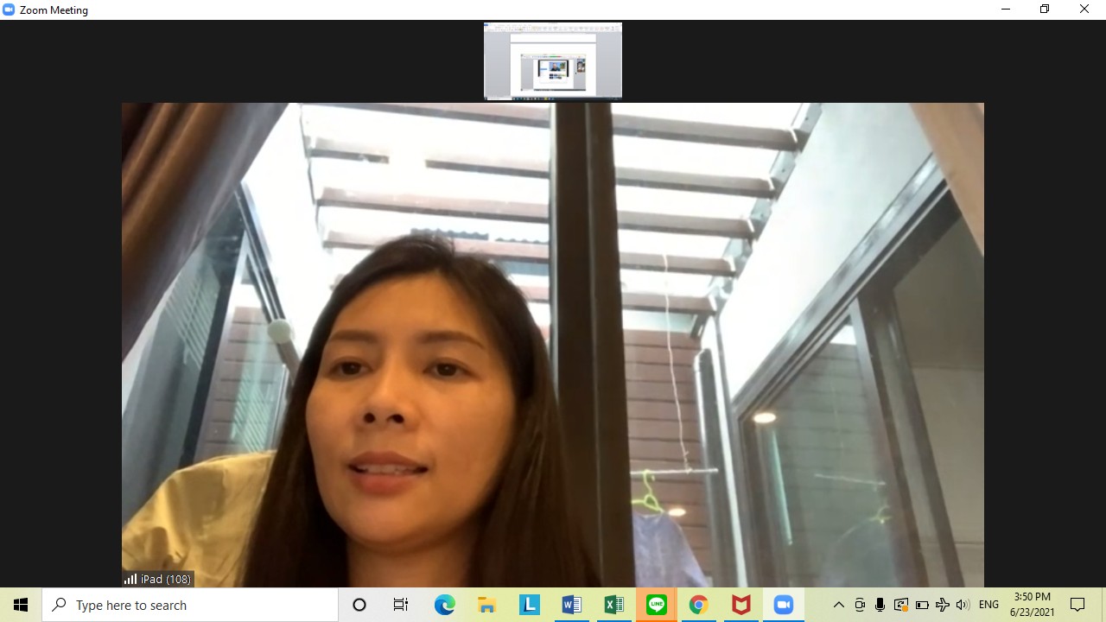
Task: Open Zoom from the taskbar
Action: [x=783, y=605]
